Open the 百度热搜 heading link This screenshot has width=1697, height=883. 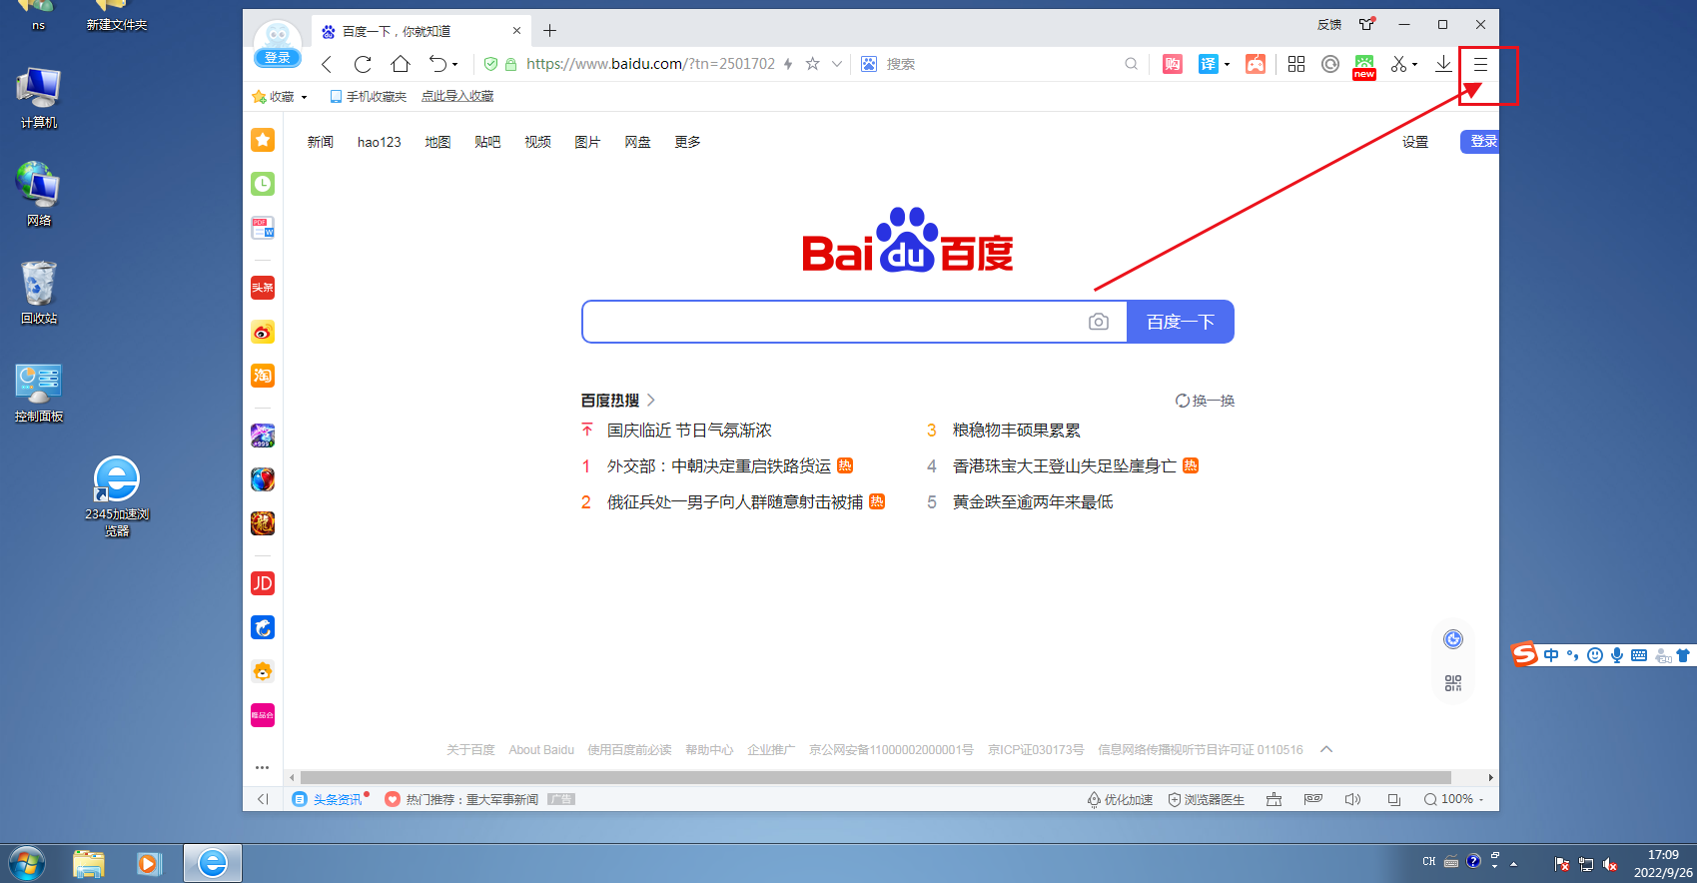coord(617,401)
